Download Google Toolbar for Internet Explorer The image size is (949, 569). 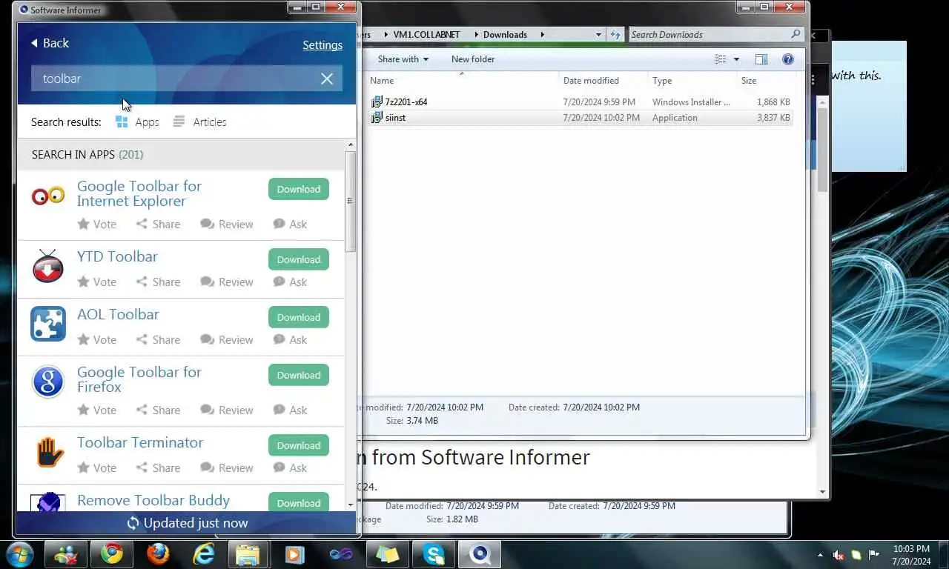[x=299, y=189]
